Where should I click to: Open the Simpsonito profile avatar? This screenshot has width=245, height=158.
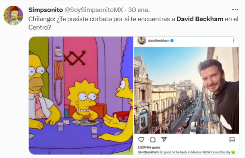[x=13, y=16]
